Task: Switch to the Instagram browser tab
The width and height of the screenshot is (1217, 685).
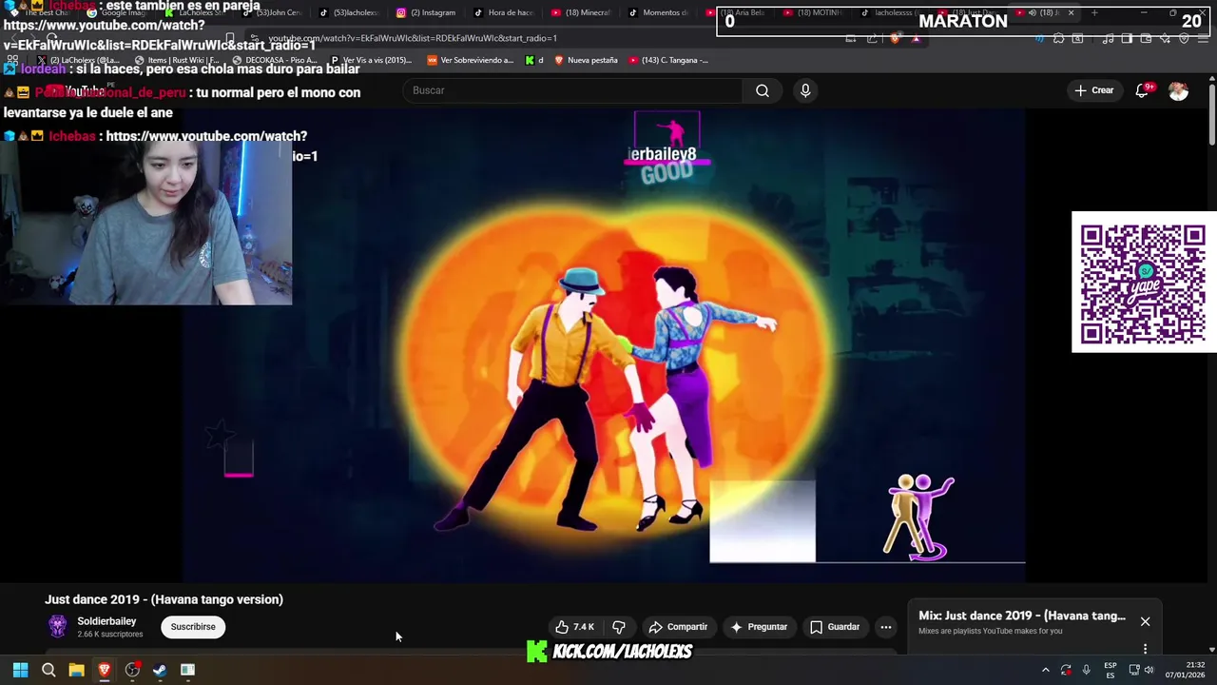Action: coord(426,13)
